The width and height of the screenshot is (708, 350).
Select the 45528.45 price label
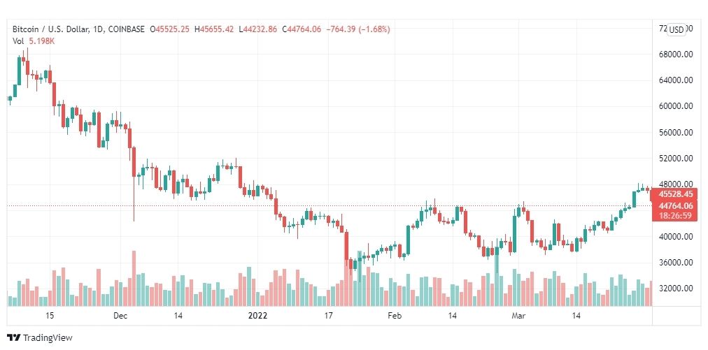click(x=674, y=195)
